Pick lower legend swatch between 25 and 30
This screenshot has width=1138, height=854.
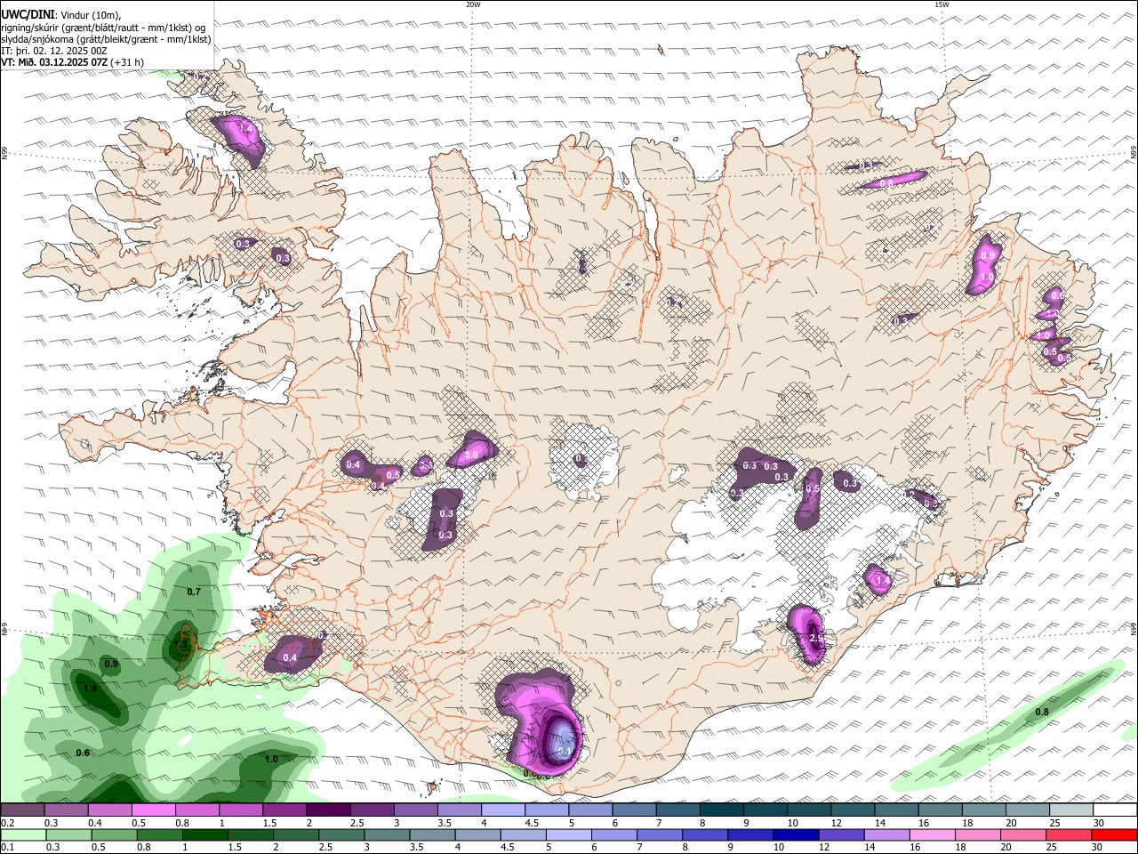(1070, 834)
